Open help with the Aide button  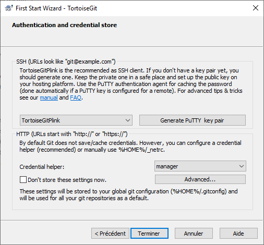(238, 234)
